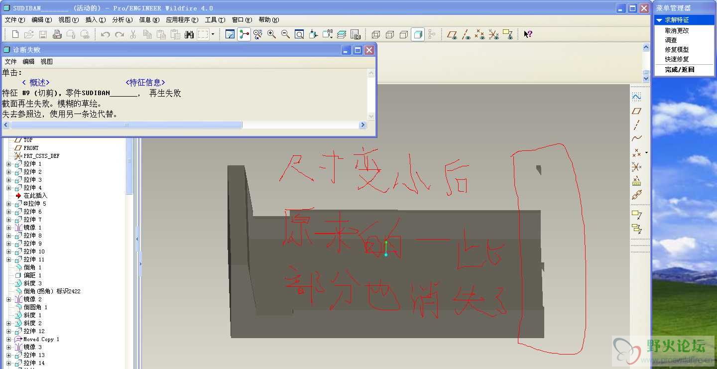Image resolution: width=717 pixels, height=369 pixels.
Task: Select the Datum Curve tool in right toolbar
Action: click(636, 138)
